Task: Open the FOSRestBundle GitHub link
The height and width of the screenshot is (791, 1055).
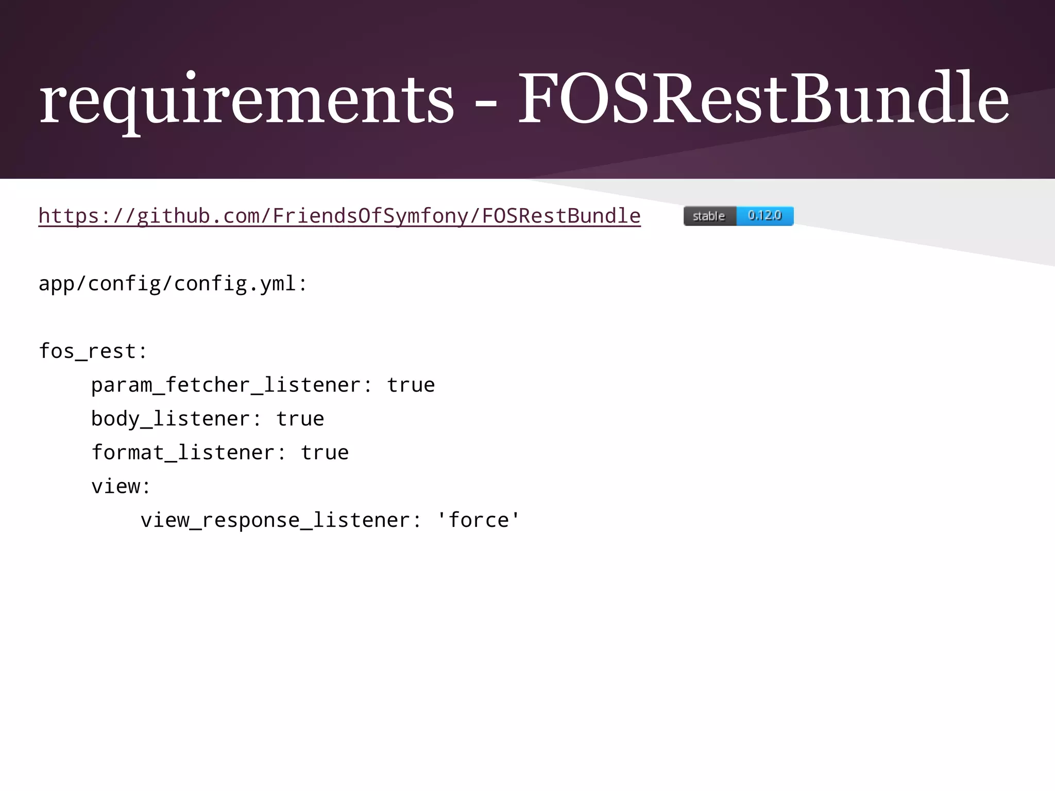Action: coord(339,216)
